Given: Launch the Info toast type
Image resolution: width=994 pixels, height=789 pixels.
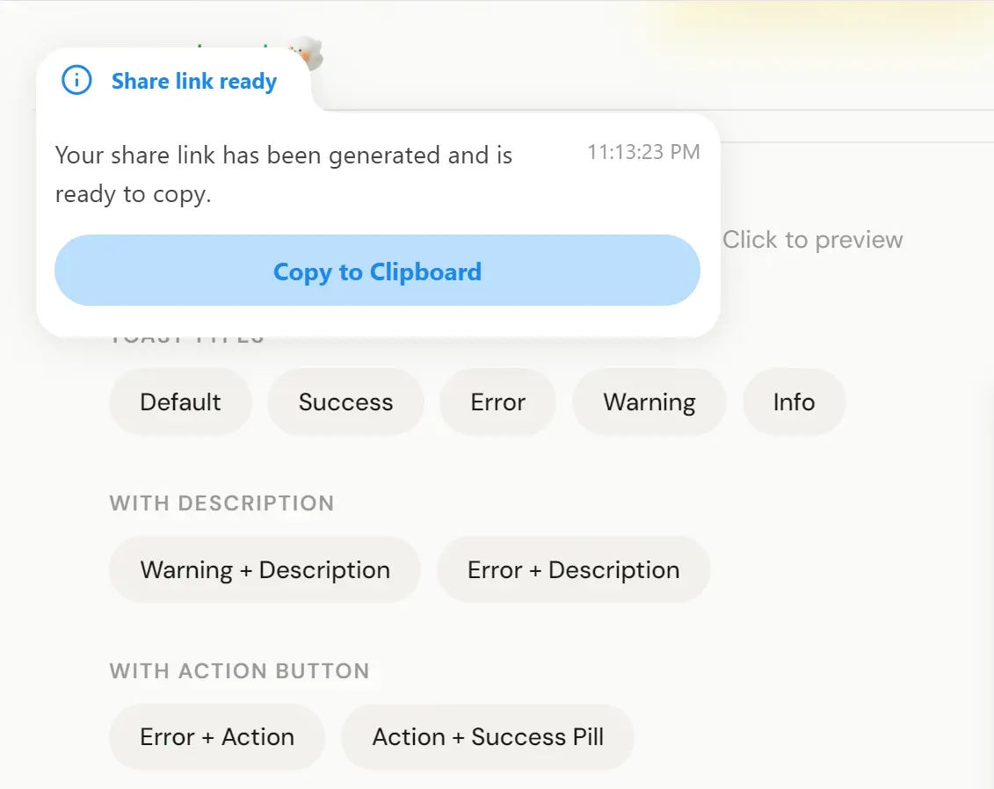Looking at the screenshot, I should [794, 402].
